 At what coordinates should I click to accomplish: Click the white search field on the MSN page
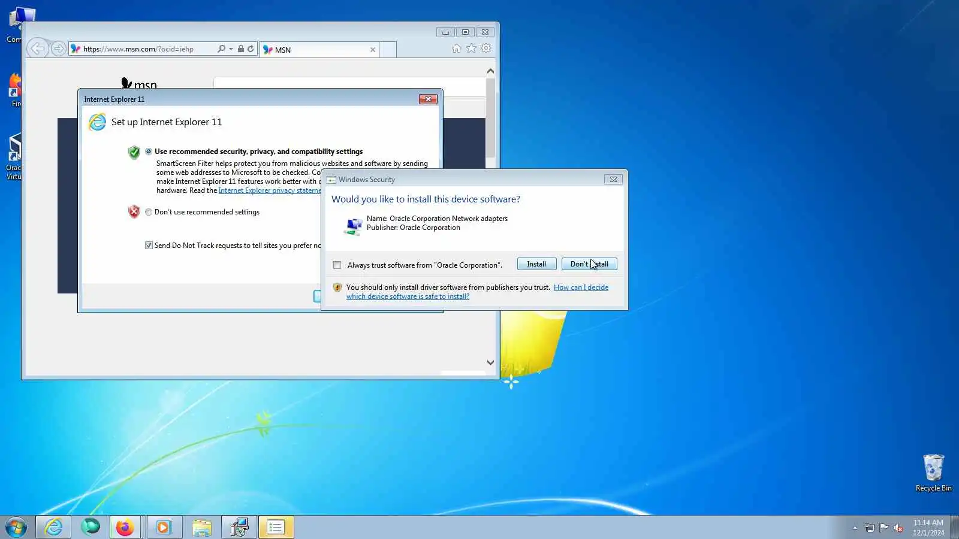tap(349, 86)
